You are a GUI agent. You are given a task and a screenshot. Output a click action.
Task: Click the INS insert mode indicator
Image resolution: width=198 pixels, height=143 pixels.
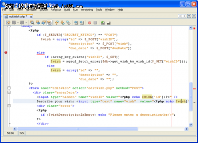21,133
